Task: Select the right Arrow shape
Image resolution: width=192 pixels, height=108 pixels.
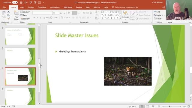Action: (111, 15)
